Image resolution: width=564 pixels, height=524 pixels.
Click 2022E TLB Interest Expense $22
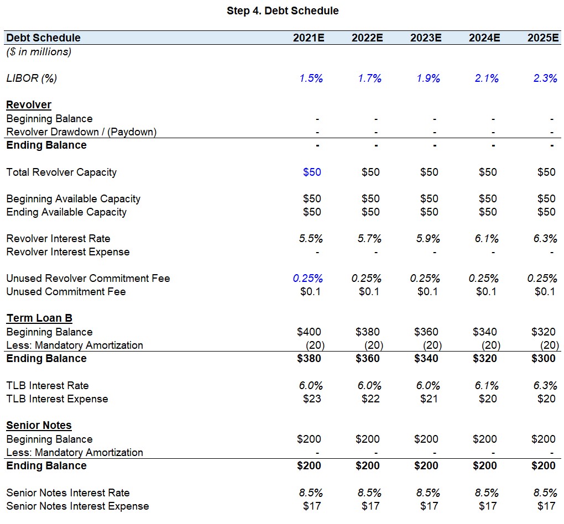370,399
